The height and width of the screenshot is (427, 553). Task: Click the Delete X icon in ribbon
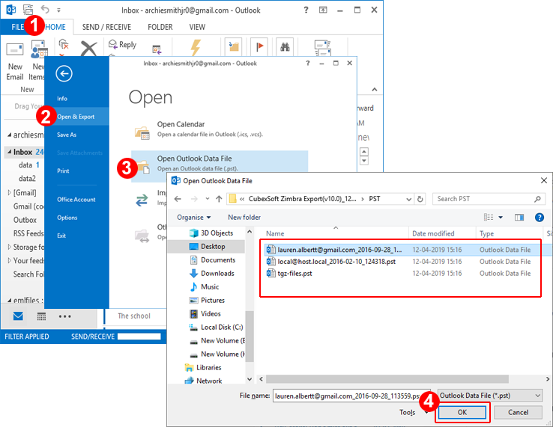(89, 49)
